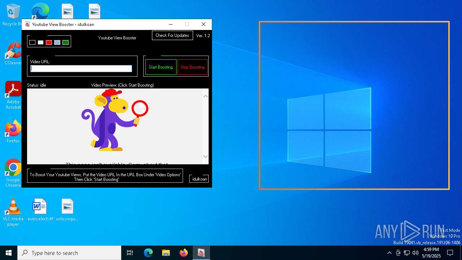Image resolution: width=462 pixels, height=260 pixels.
Task: Click the Ver. 1.2 version label
Action: tap(203, 36)
